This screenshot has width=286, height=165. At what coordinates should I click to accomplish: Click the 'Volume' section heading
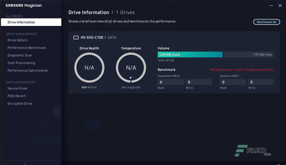(x=164, y=48)
